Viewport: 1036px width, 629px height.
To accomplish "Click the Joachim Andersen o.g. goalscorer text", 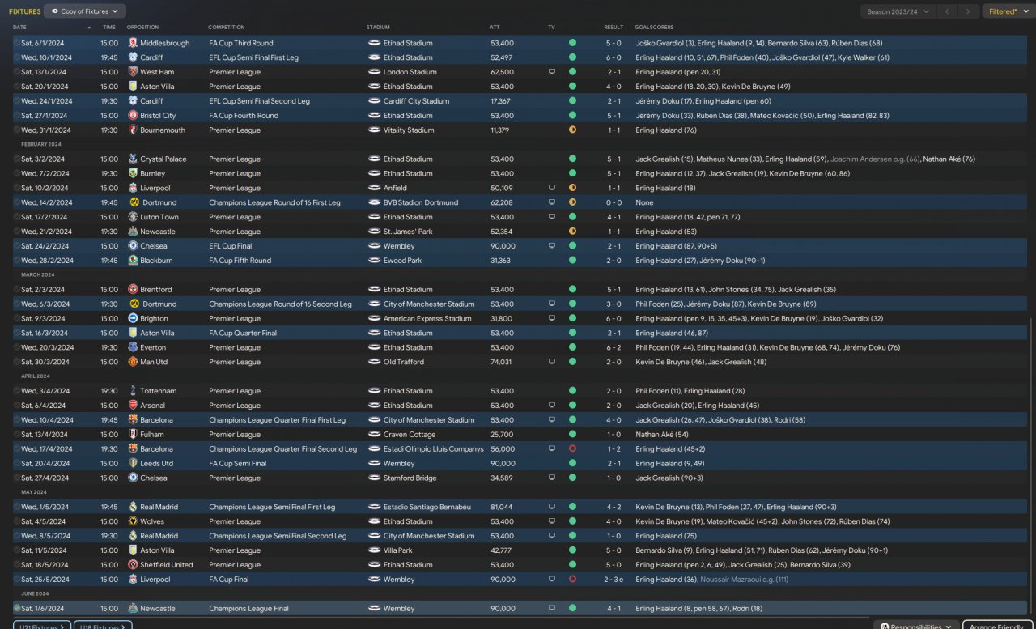I will click(x=875, y=159).
